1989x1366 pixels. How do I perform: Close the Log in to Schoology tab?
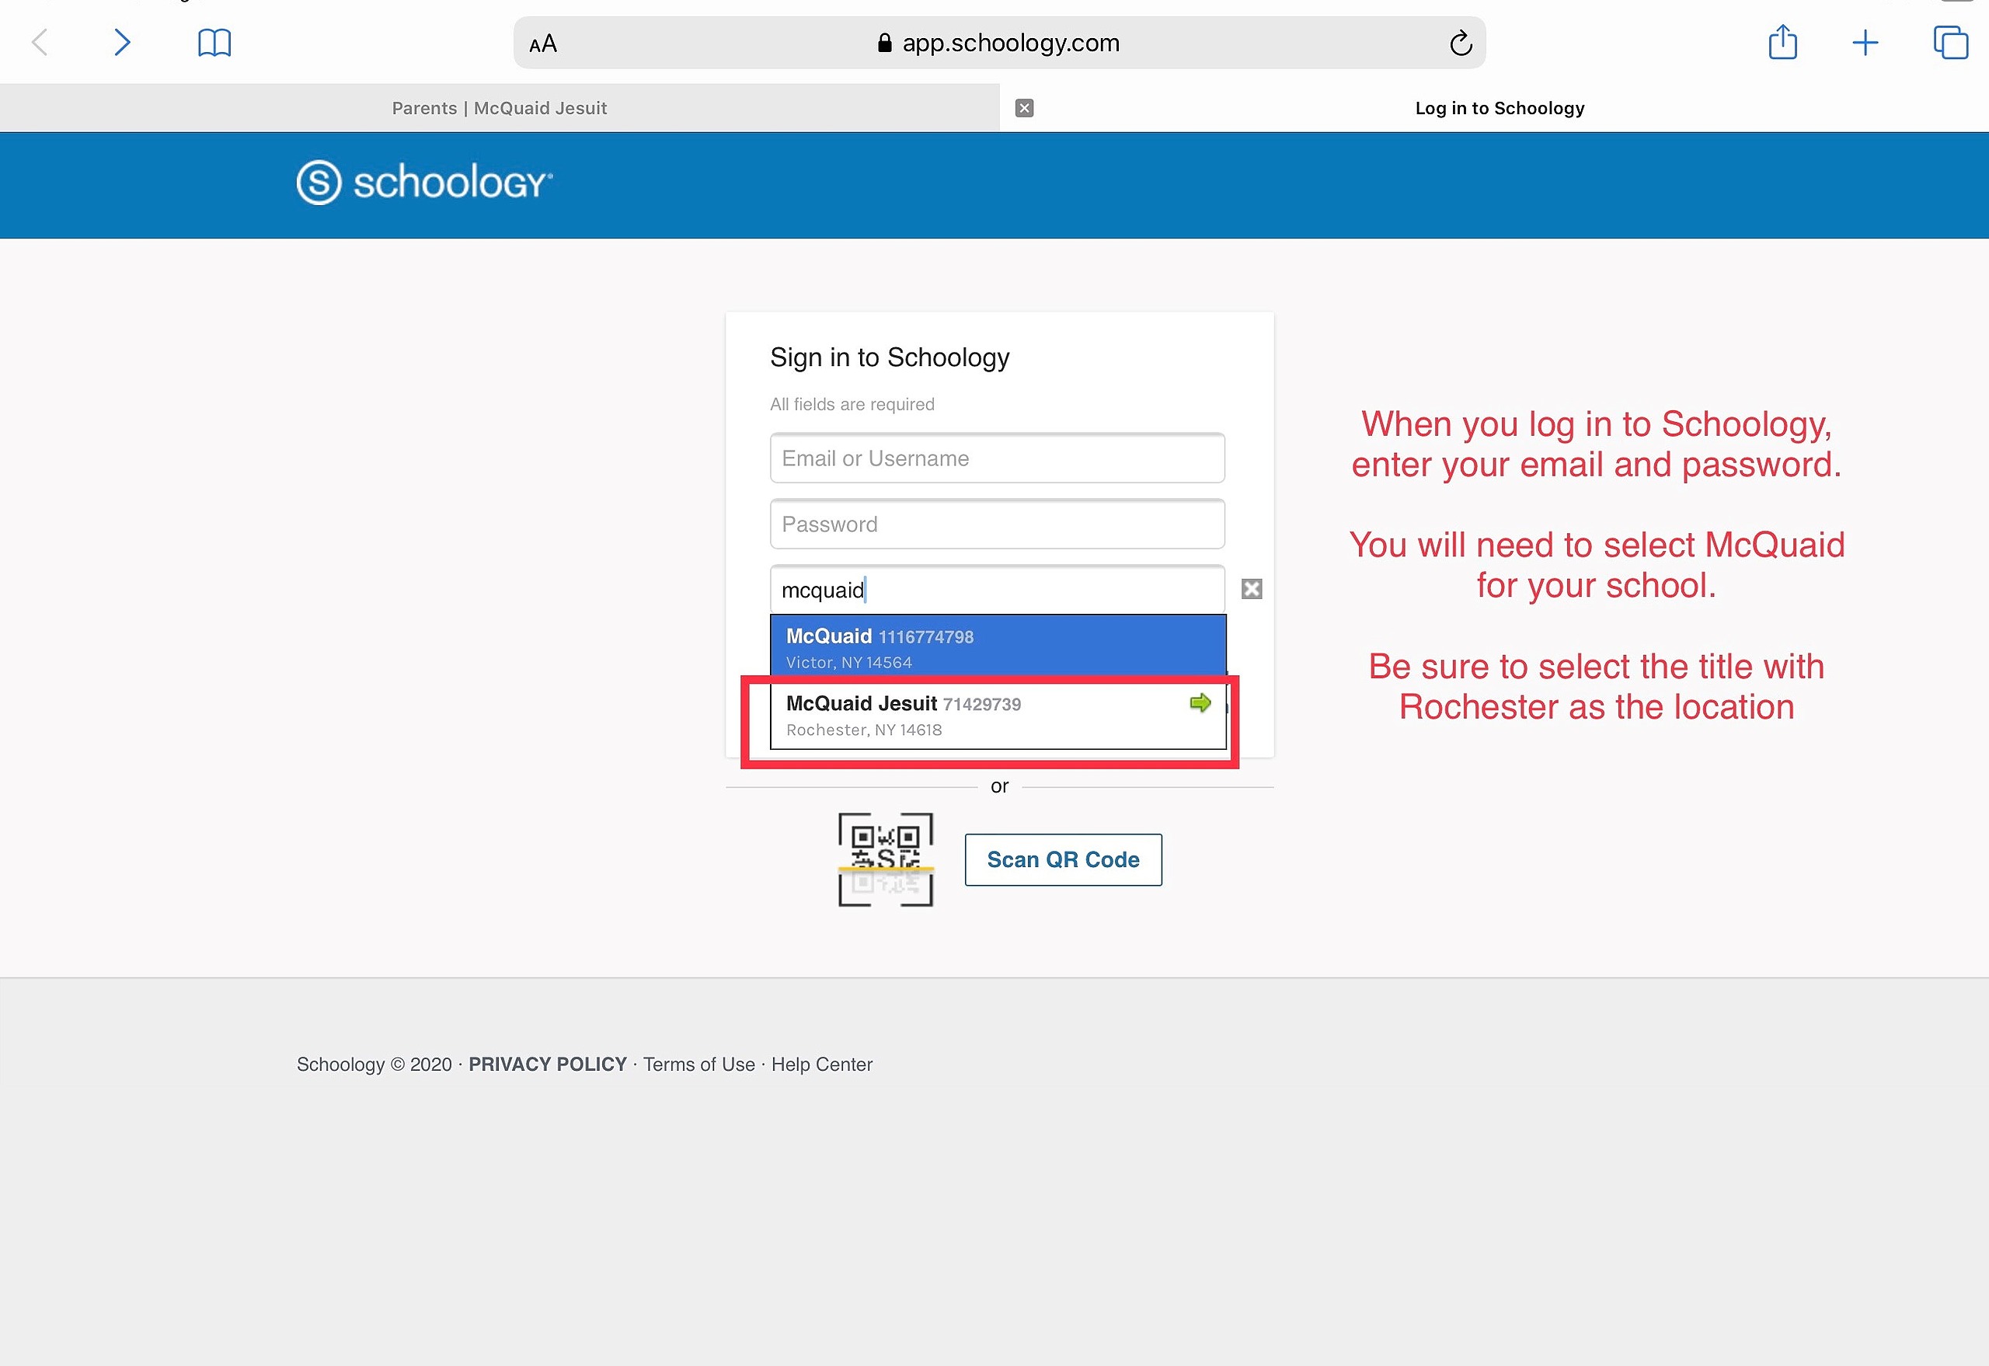1023,108
